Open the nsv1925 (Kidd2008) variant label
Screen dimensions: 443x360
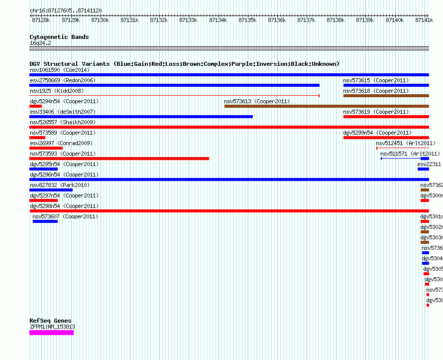point(57,91)
